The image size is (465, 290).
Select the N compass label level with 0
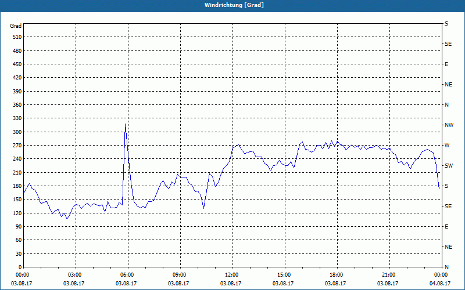point(446,267)
